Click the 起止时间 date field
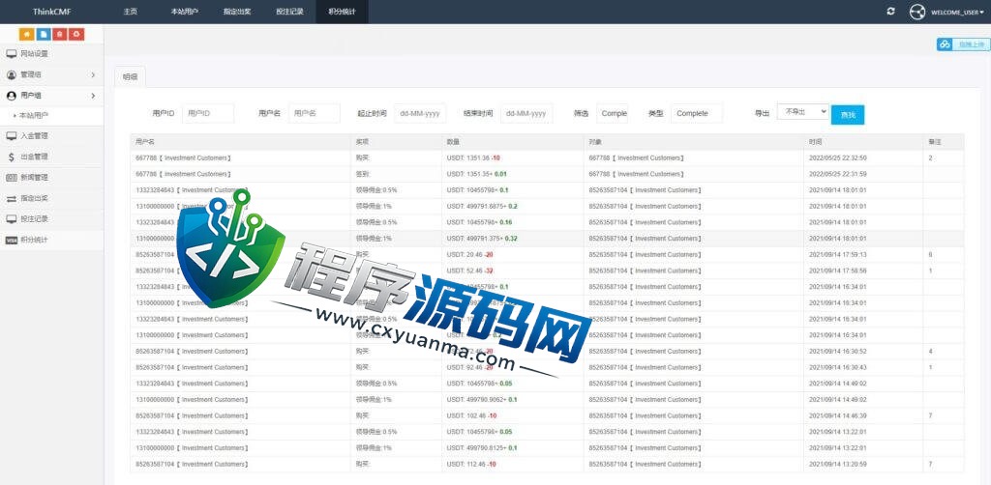Screen dimensions: 991x485 pyautogui.click(x=420, y=114)
